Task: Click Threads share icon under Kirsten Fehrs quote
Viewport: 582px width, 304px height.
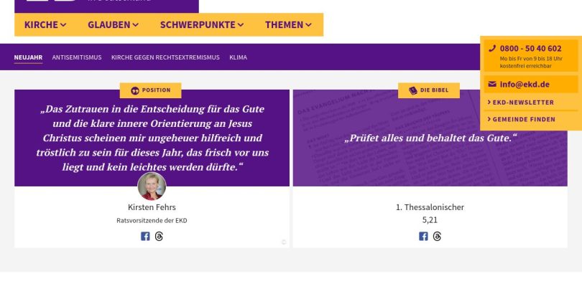Action: (x=159, y=236)
